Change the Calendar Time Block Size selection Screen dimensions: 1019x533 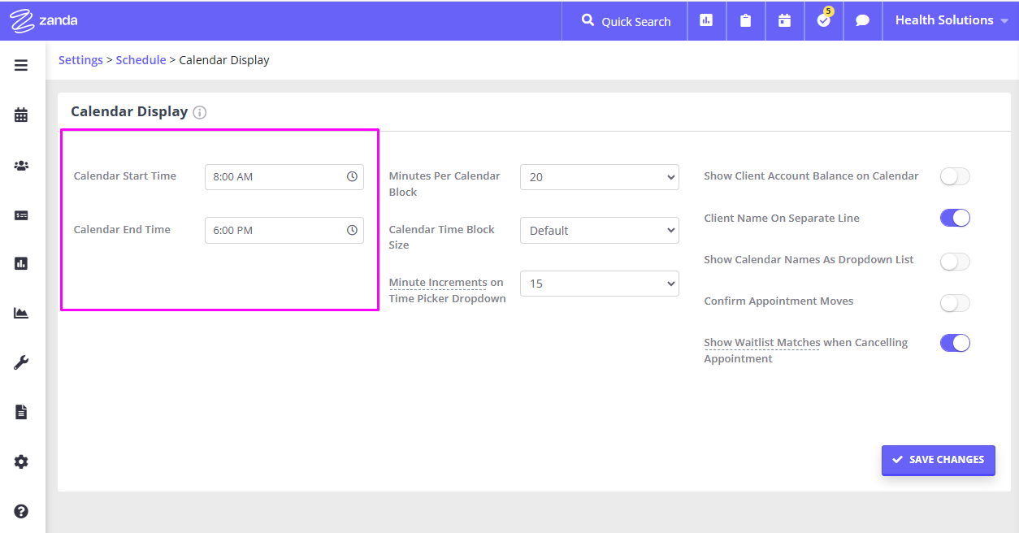coord(599,230)
